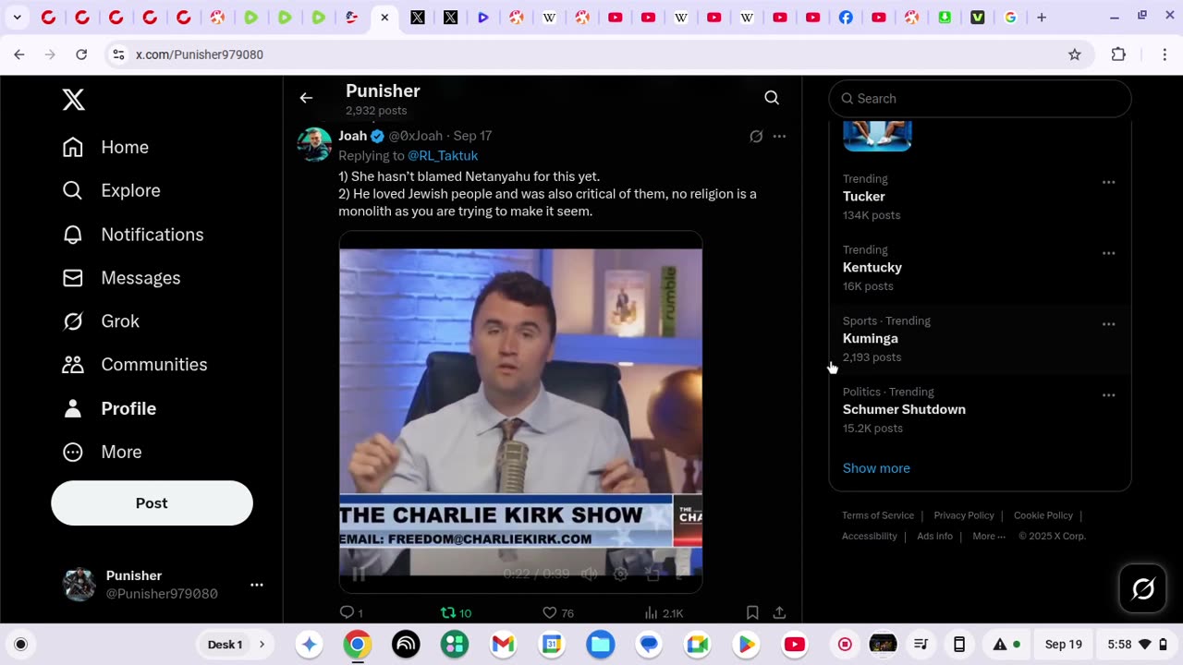Open options for Schumer Shutdown trend
The image size is (1183, 665).
(x=1108, y=395)
